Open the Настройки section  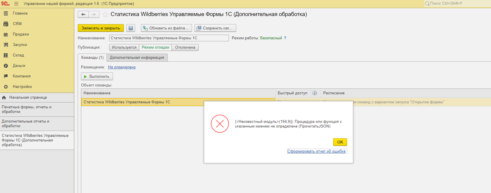[x=37, y=87]
